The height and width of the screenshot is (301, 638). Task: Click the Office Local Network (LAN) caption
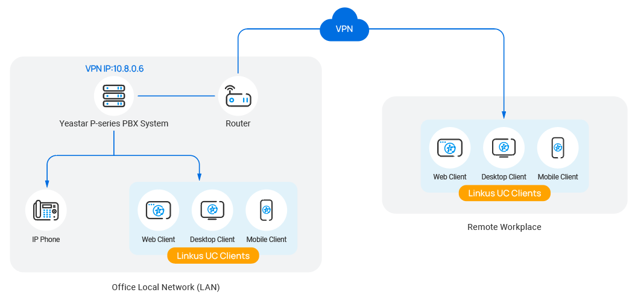pos(166,287)
